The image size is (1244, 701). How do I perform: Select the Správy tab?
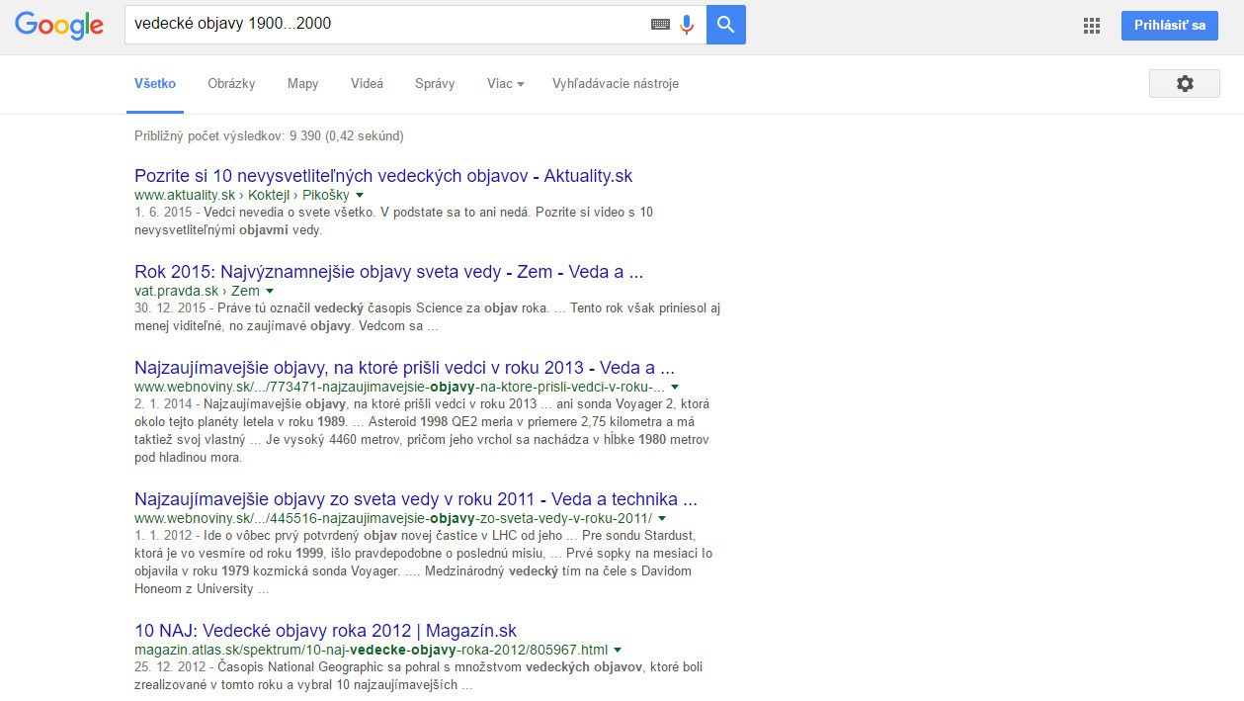point(435,84)
